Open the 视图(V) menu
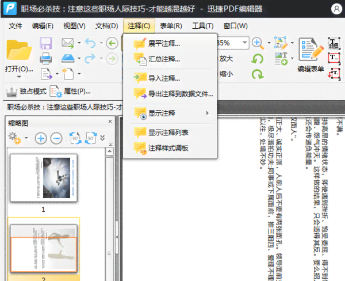 (74, 26)
